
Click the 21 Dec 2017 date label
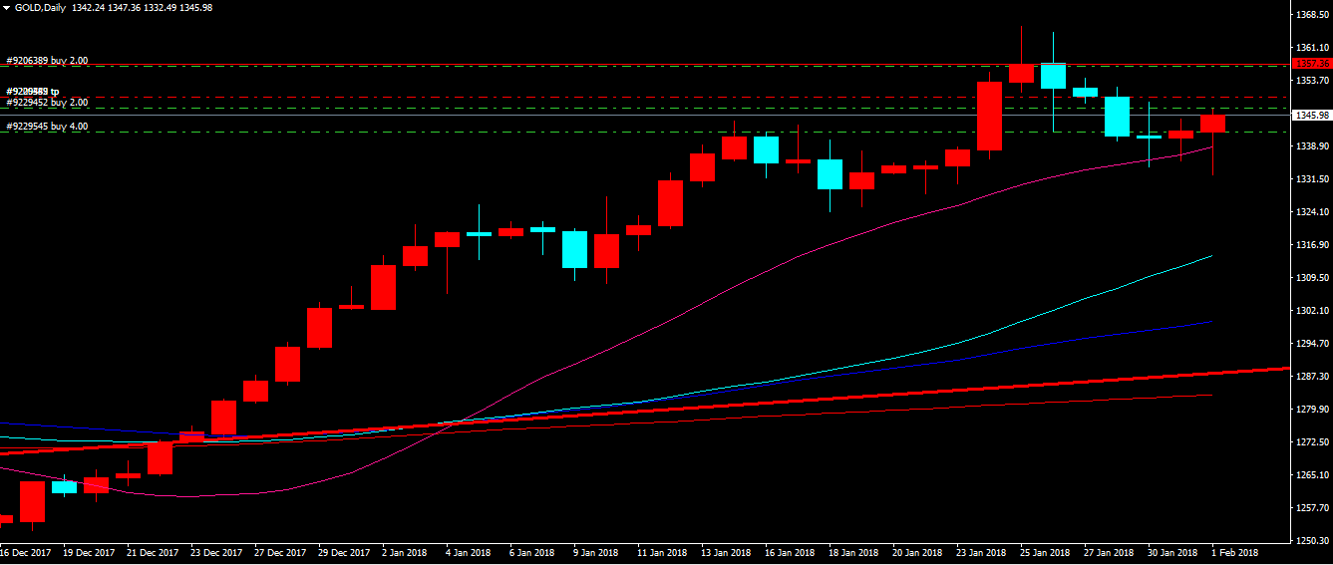click(154, 553)
